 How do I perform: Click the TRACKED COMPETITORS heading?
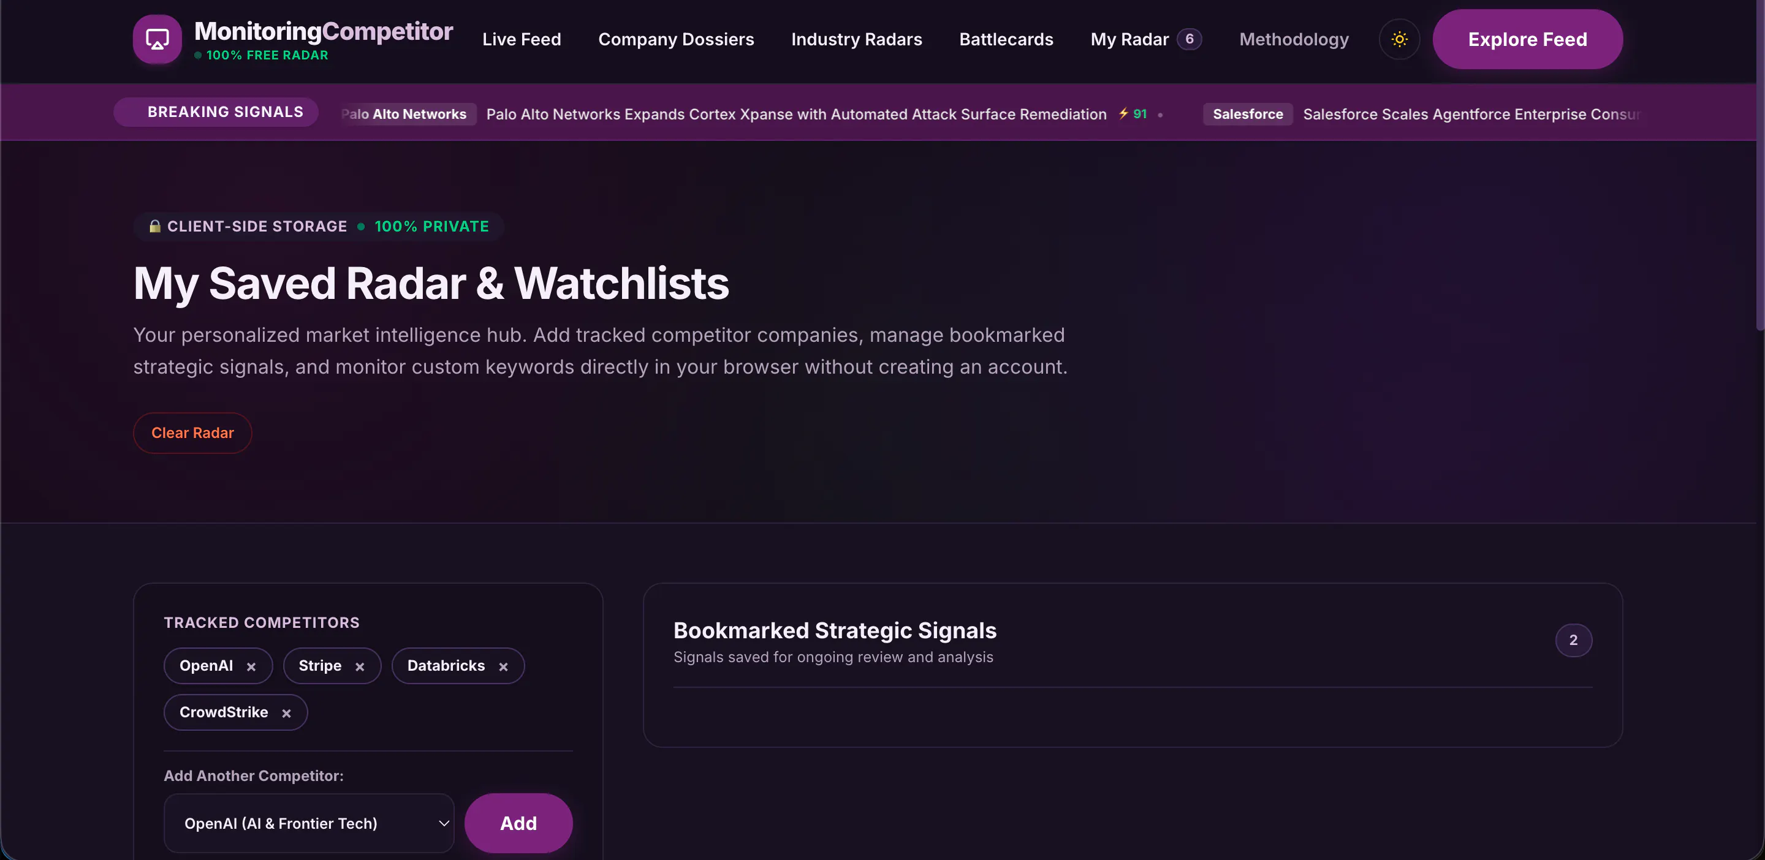click(x=262, y=622)
